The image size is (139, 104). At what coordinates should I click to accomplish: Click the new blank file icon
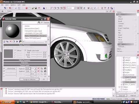30,8
